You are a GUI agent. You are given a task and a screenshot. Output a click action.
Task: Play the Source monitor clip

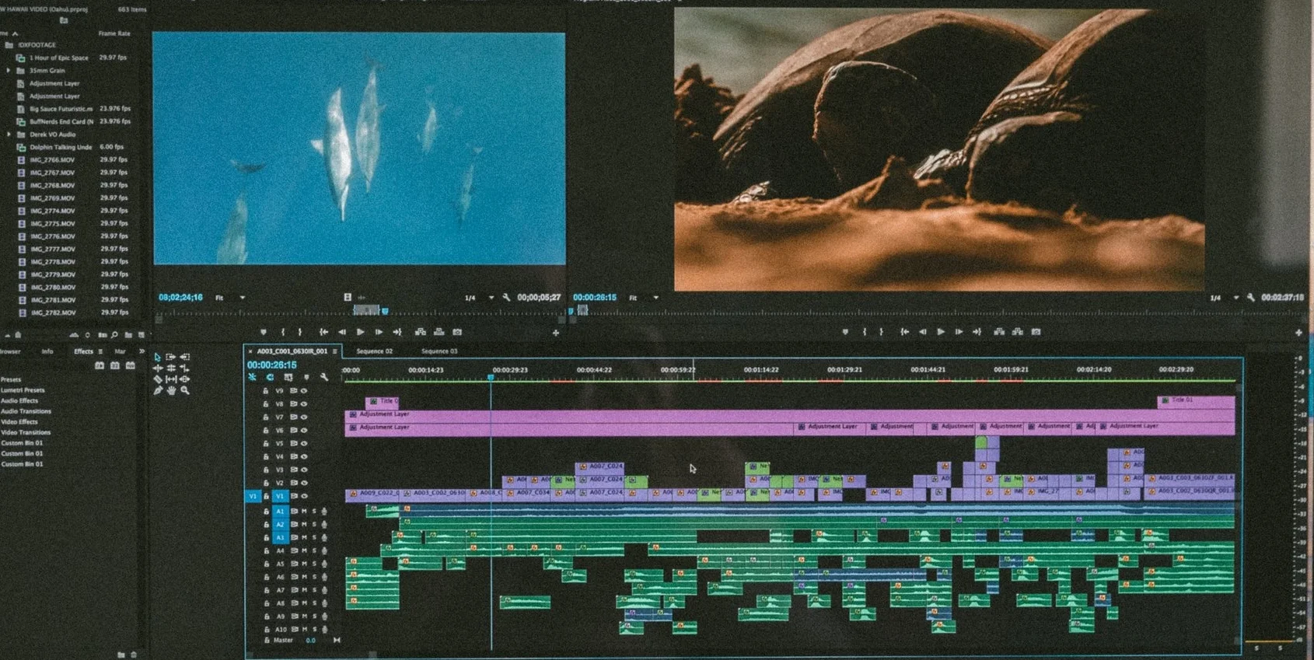point(361,332)
